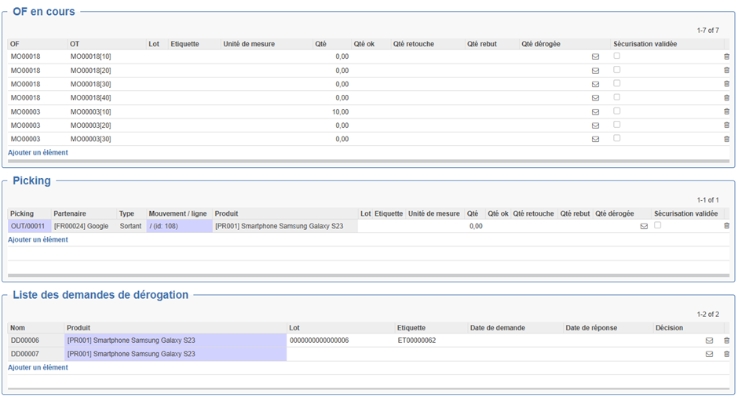Toggle Sécurisation validée checkbox for MO00003[20]

pos(616,125)
